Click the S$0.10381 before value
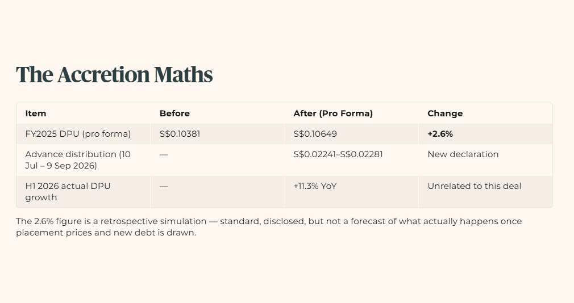The image size is (574, 303). pyautogui.click(x=180, y=134)
